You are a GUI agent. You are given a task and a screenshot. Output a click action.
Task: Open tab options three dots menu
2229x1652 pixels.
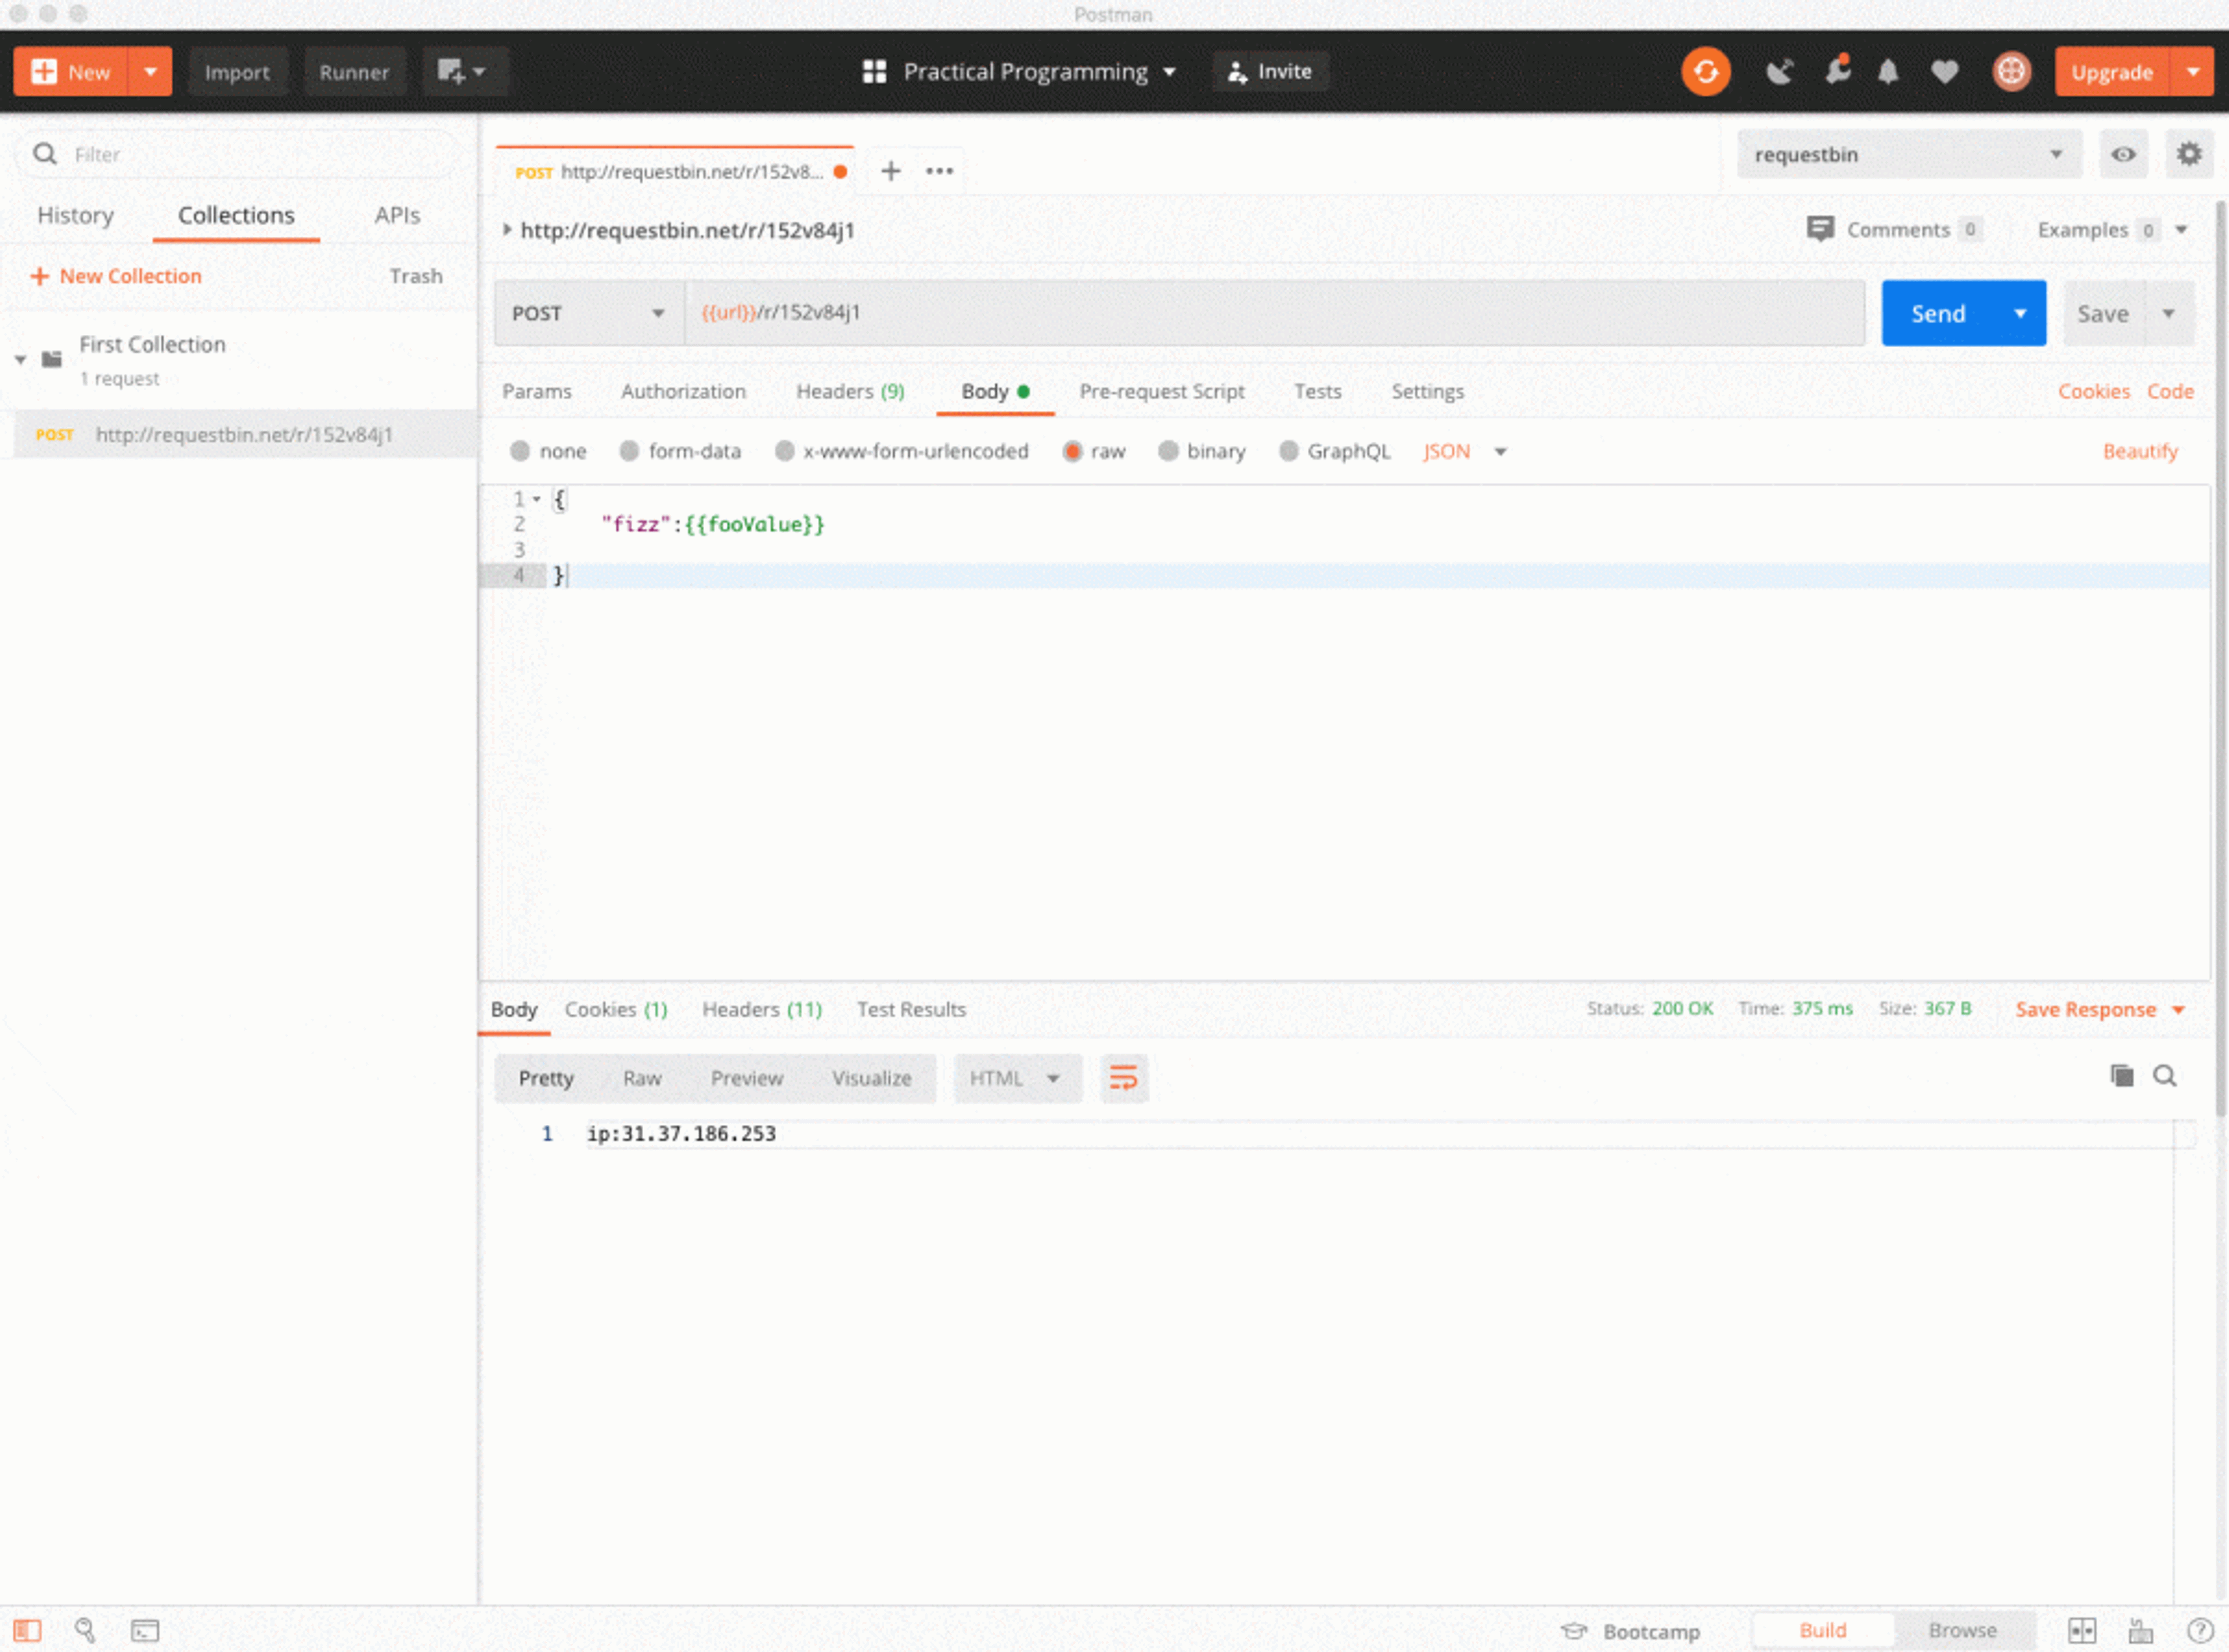(x=939, y=171)
